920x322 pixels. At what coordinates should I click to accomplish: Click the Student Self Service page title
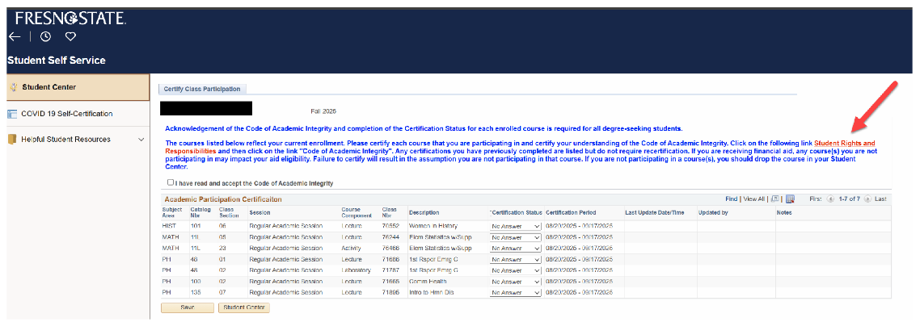pyautogui.click(x=57, y=61)
